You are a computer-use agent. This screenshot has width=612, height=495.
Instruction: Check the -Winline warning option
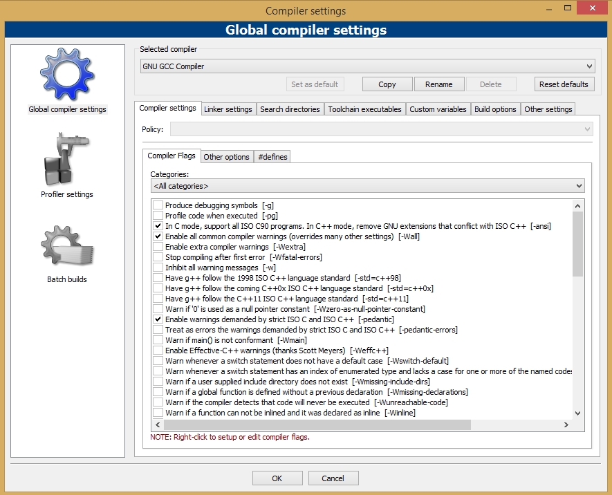point(158,413)
